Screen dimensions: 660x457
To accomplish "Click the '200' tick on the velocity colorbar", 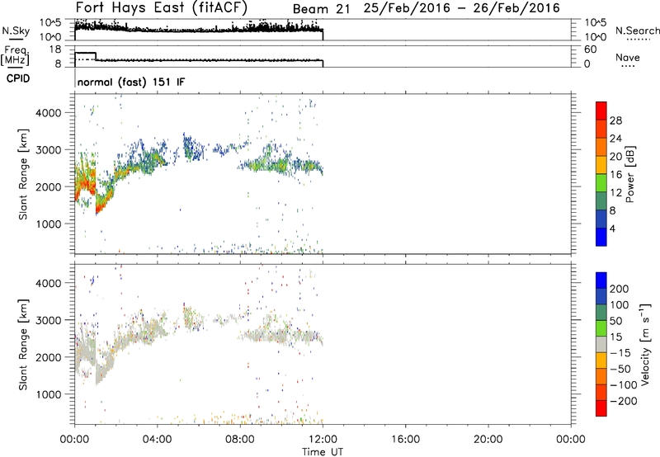I will (620, 289).
